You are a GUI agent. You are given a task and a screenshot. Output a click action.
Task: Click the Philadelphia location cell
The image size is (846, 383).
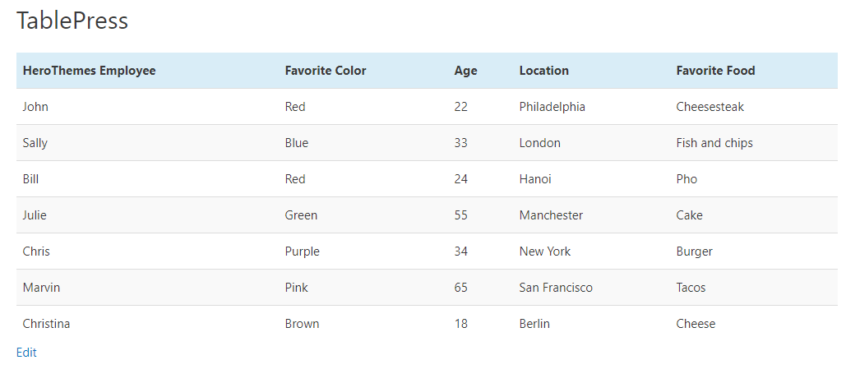(x=552, y=107)
